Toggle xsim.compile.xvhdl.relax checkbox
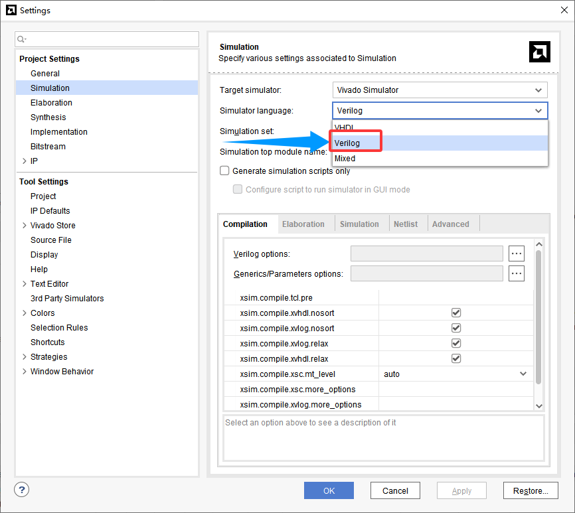The height and width of the screenshot is (513, 575). click(456, 358)
